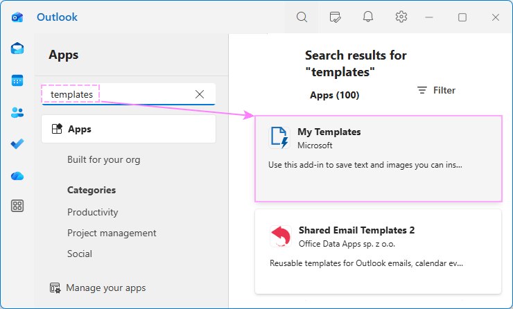This screenshot has width=513, height=309.
Task: Click the Apps tab puzzle icon
Action: point(57,129)
